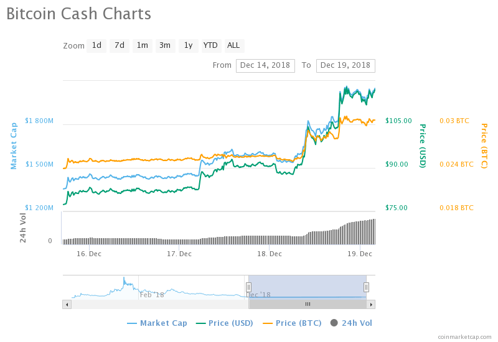
Task: Open the coinmarketcap.com credit link
Action: (464, 337)
